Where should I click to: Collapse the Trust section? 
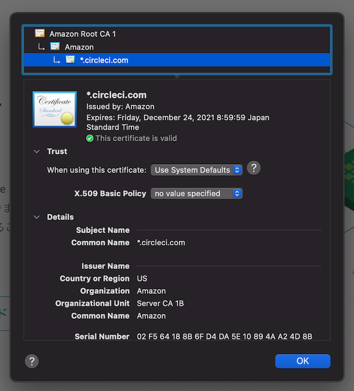(37, 151)
